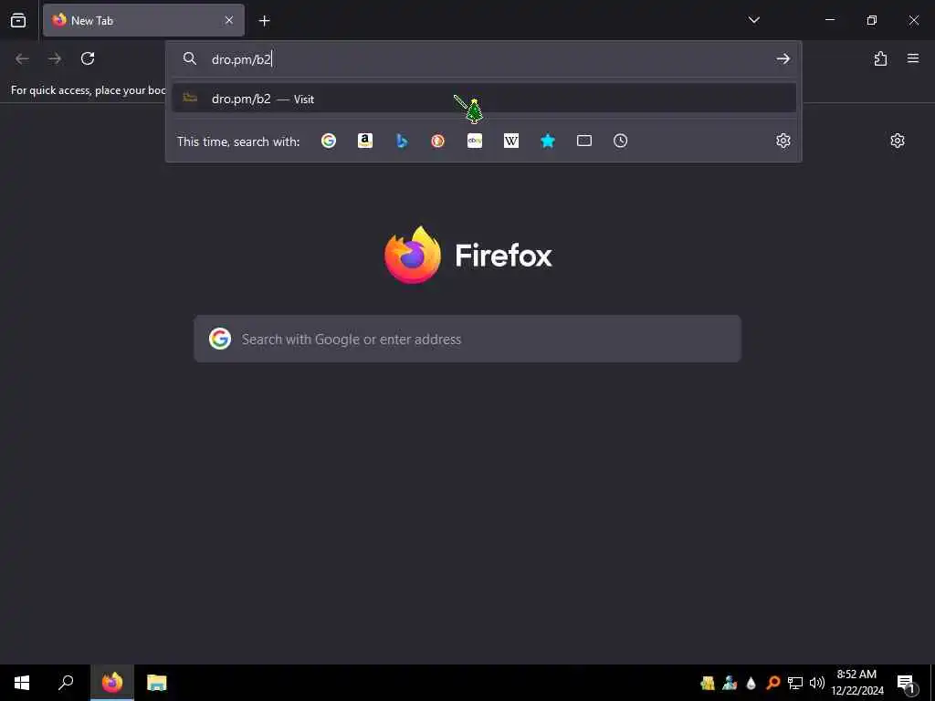Open the notification center icon
Image resolution: width=935 pixels, height=701 pixels.
[907, 685]
